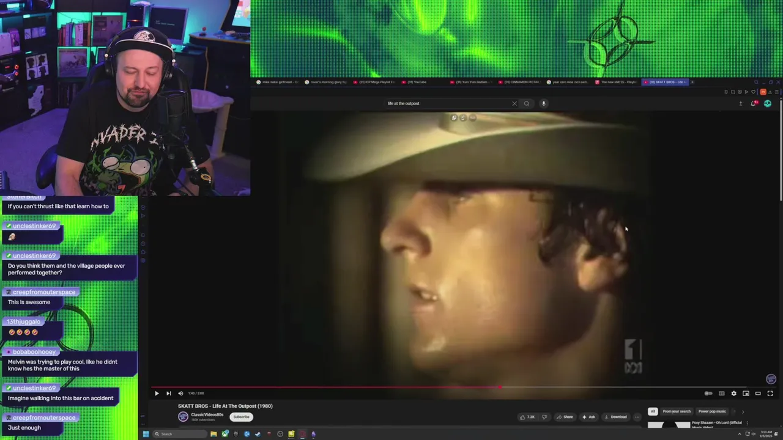Dislike the Skatt Bros video
This screenshot has width=783, height=440.
pyautogui.click(x=544, y=417)
